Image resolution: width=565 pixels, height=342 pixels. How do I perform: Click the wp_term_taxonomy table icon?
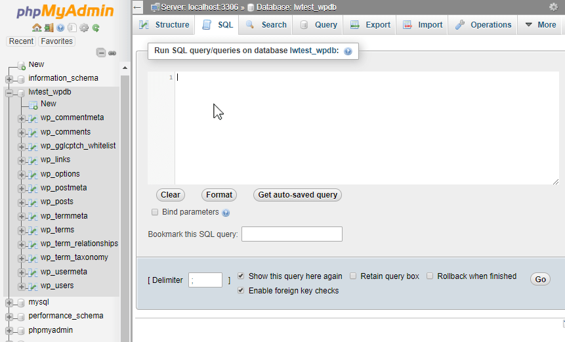click(33, 258)
